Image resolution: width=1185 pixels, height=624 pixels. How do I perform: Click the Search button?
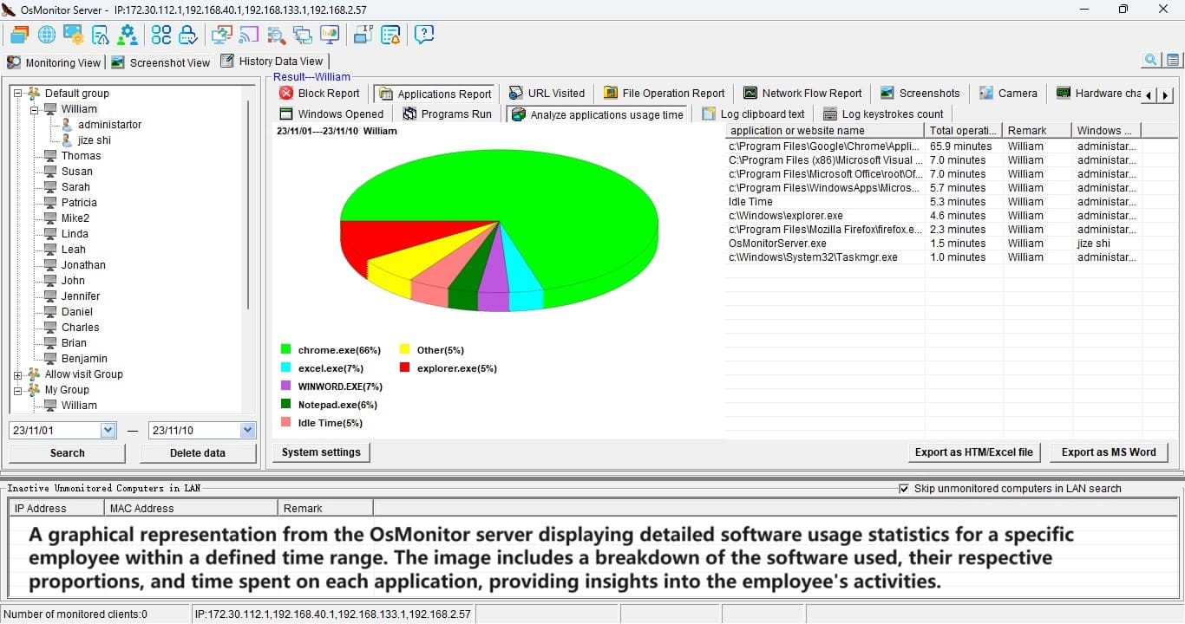pyautogui.click(x=68, y=452)
